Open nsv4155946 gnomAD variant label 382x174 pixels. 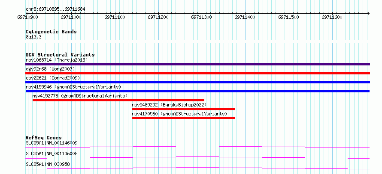coord(73,87)
